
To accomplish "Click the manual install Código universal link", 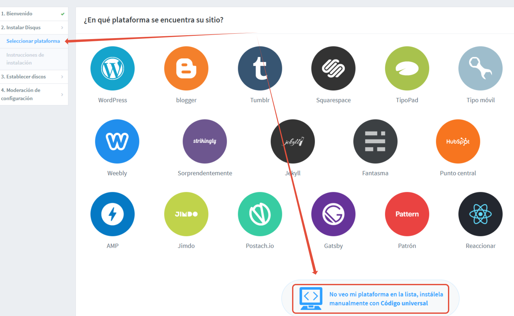I will click(x=386, y=299).
